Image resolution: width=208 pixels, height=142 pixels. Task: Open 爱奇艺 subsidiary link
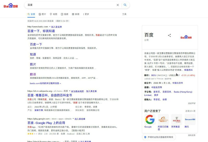157,92
